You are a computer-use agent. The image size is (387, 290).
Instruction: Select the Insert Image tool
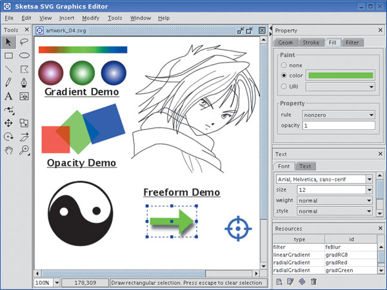click(x=24, y=96)
